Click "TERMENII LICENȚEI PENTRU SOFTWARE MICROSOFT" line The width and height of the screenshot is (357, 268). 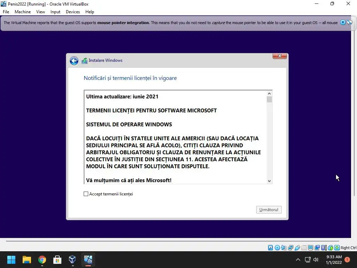coord(151,111)
